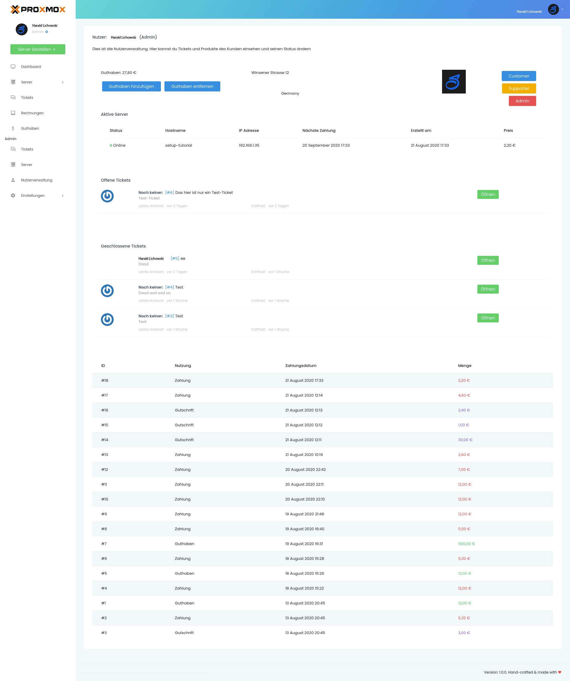570x681 pixels.
Task: Click the power avatar of ticket #6
Action: (x=107, y=196)
